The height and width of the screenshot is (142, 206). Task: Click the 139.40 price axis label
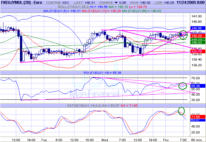pyautogui.click(x=196, y=60)
